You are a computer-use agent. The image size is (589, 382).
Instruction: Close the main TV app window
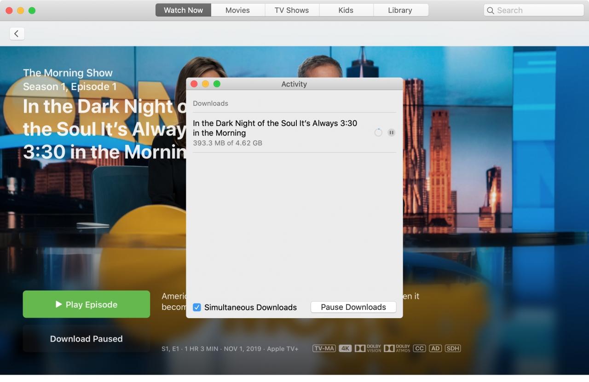coord(9,10)
